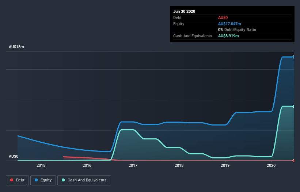Click the 2020 x-axis label
Image resolution: width=300 pixels, height=192 pixels.
[271, 165]
